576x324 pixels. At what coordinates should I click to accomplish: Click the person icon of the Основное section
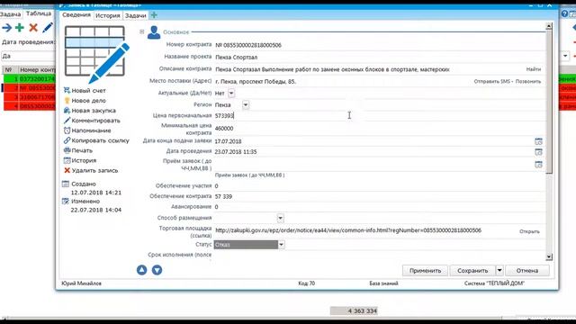pos(154,32)
